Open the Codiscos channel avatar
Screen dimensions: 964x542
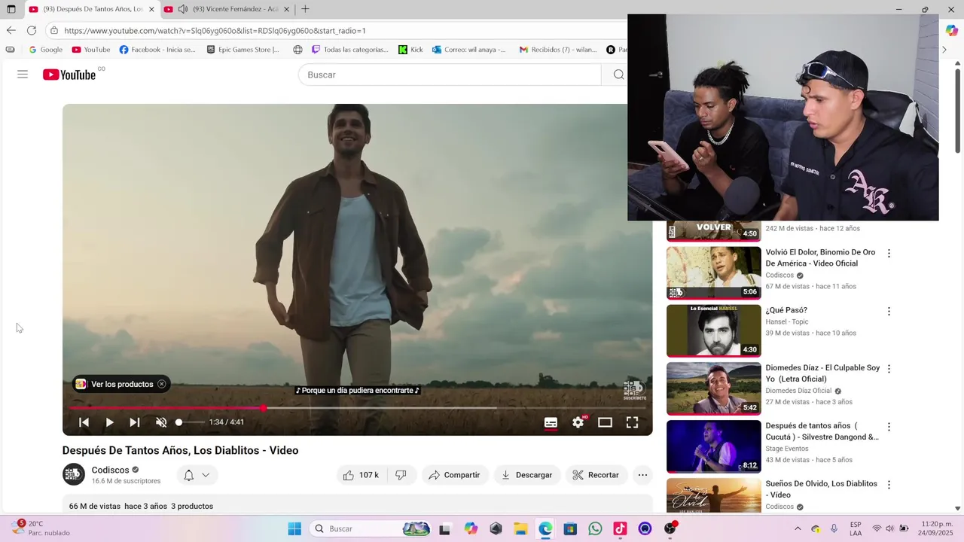73,474
